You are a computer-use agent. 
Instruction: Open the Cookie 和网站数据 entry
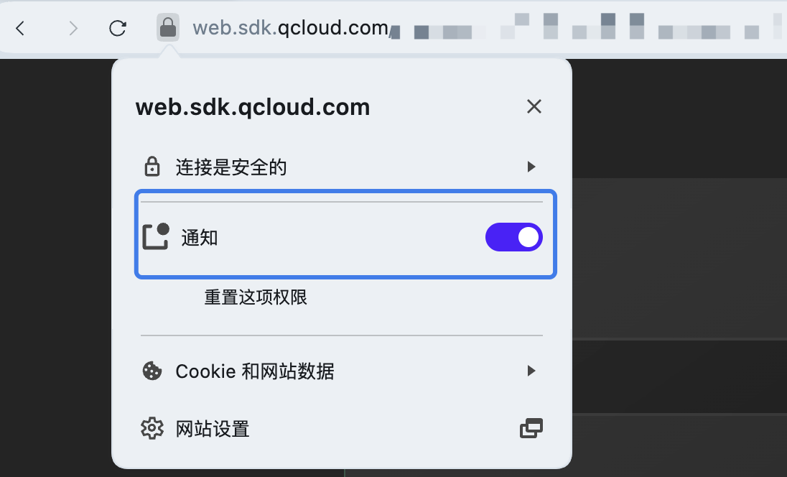[x=255, y=371]
